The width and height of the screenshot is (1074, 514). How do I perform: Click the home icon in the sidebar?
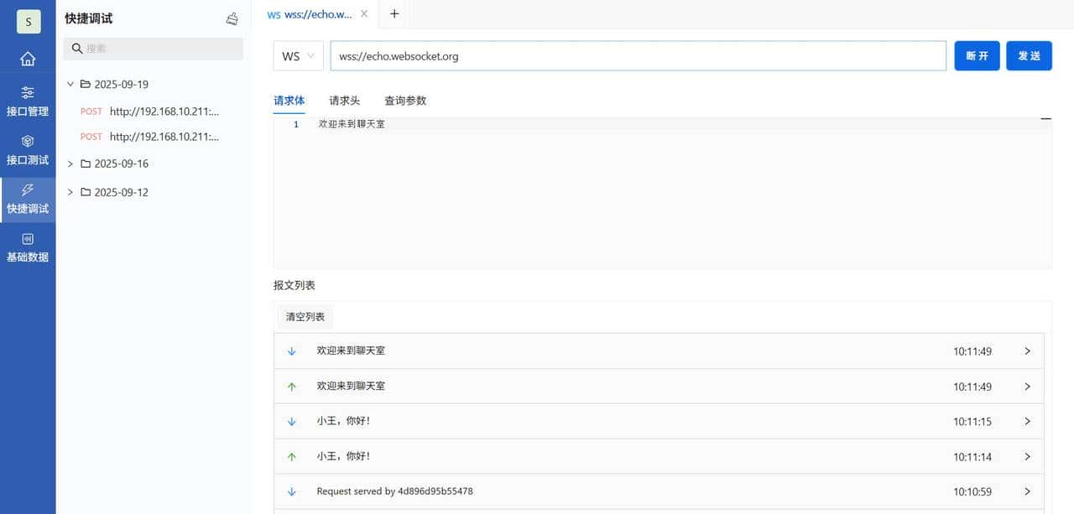point(28,59)
